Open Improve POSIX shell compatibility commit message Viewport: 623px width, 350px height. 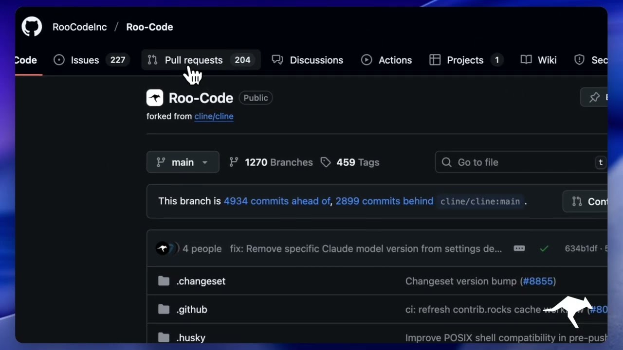point(506,337)
